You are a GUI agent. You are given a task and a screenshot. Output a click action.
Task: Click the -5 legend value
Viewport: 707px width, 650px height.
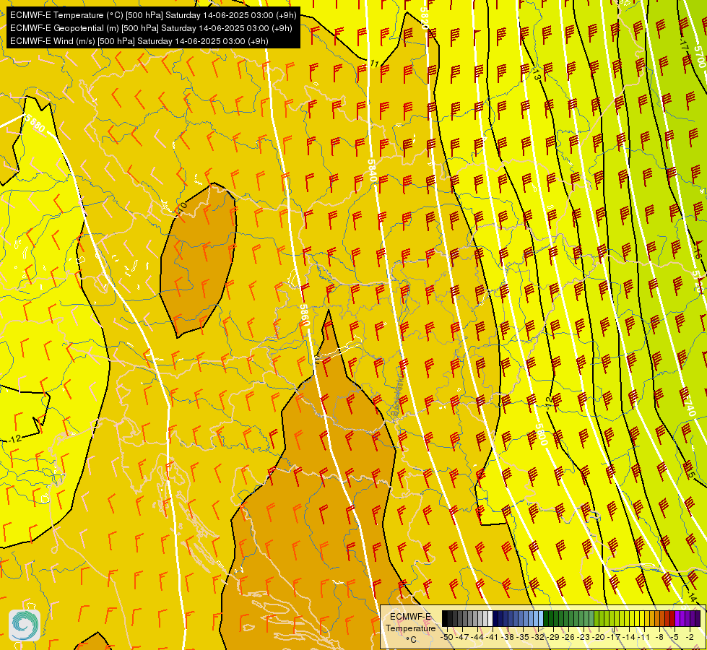(x=675, y=637)
